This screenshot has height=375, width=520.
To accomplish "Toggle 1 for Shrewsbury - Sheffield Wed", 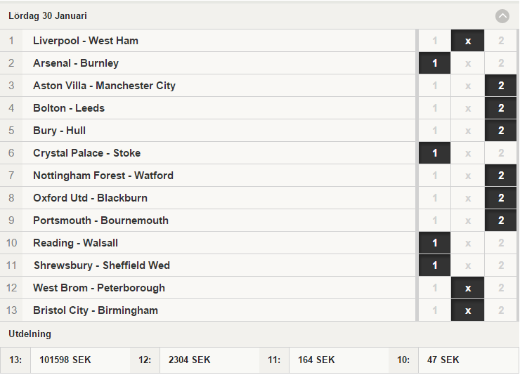I will pos(434,265).
